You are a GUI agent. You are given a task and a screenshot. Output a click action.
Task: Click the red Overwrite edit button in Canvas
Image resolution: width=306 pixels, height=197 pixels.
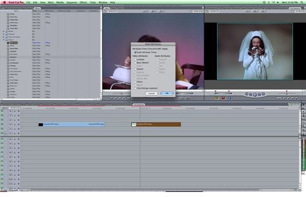tap(223, 98)
